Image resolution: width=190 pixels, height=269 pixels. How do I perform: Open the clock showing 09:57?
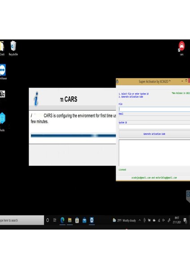(x=177, y=220)
